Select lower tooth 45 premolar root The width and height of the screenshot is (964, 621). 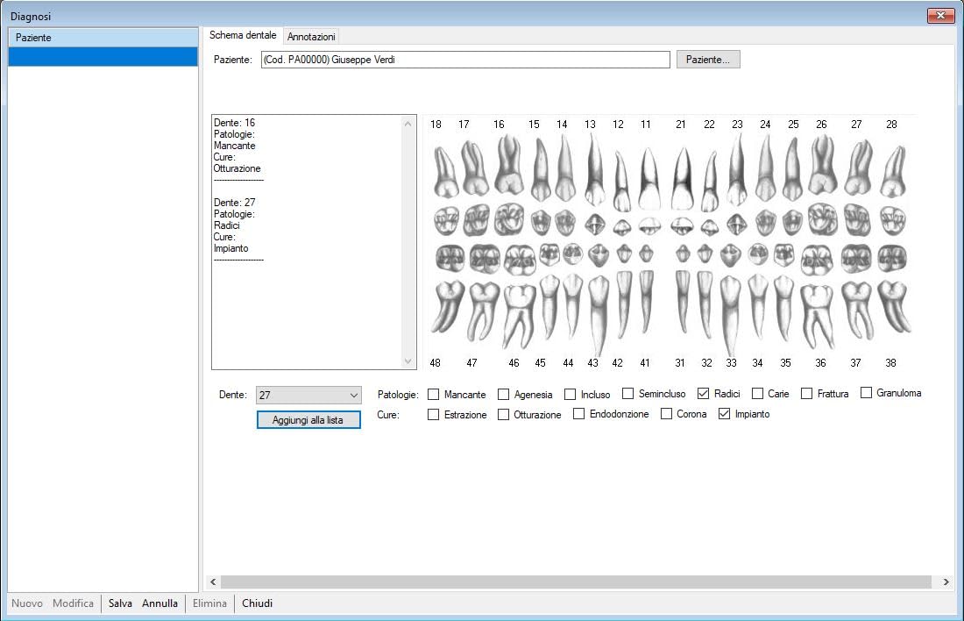pos(549,306)
